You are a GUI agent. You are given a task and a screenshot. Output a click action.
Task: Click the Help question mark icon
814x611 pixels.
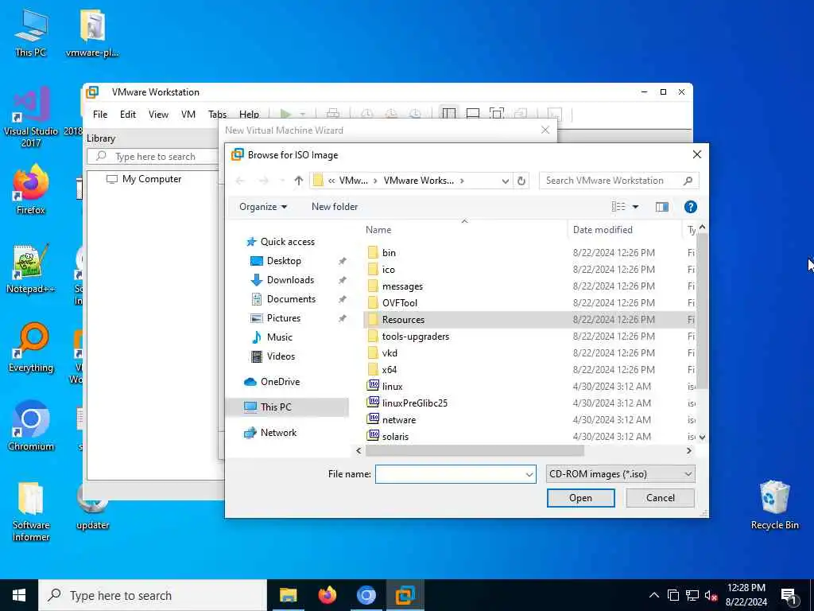click(690, 207)
